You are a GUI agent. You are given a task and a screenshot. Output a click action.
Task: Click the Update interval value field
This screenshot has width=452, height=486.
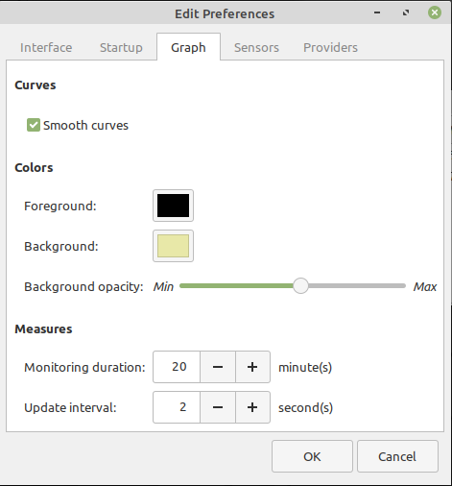coord(177,407)
